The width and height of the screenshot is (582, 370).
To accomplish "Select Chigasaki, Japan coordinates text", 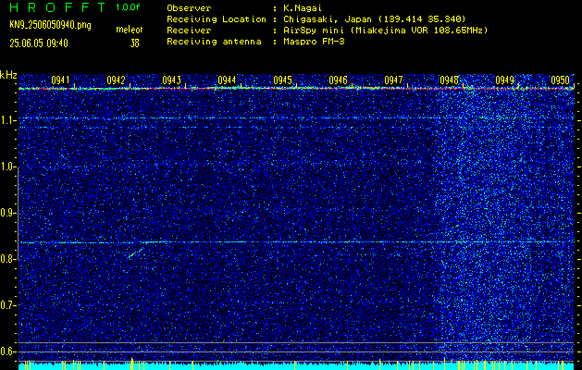I will pyautogui.click(x=374, y=19).
